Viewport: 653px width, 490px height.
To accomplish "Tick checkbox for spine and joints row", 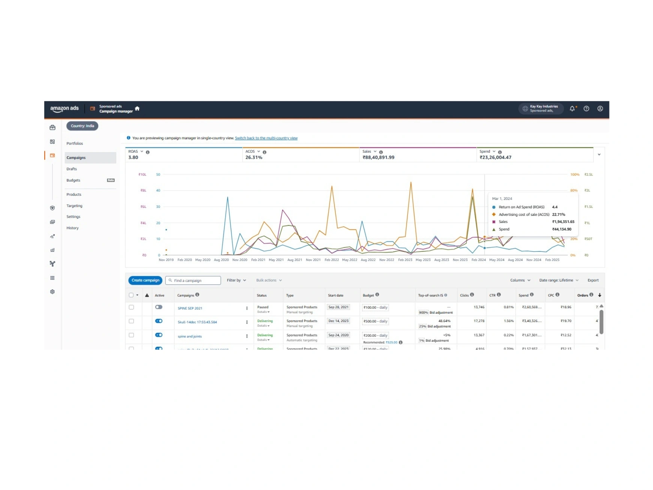I will click(x=131, y=335).
